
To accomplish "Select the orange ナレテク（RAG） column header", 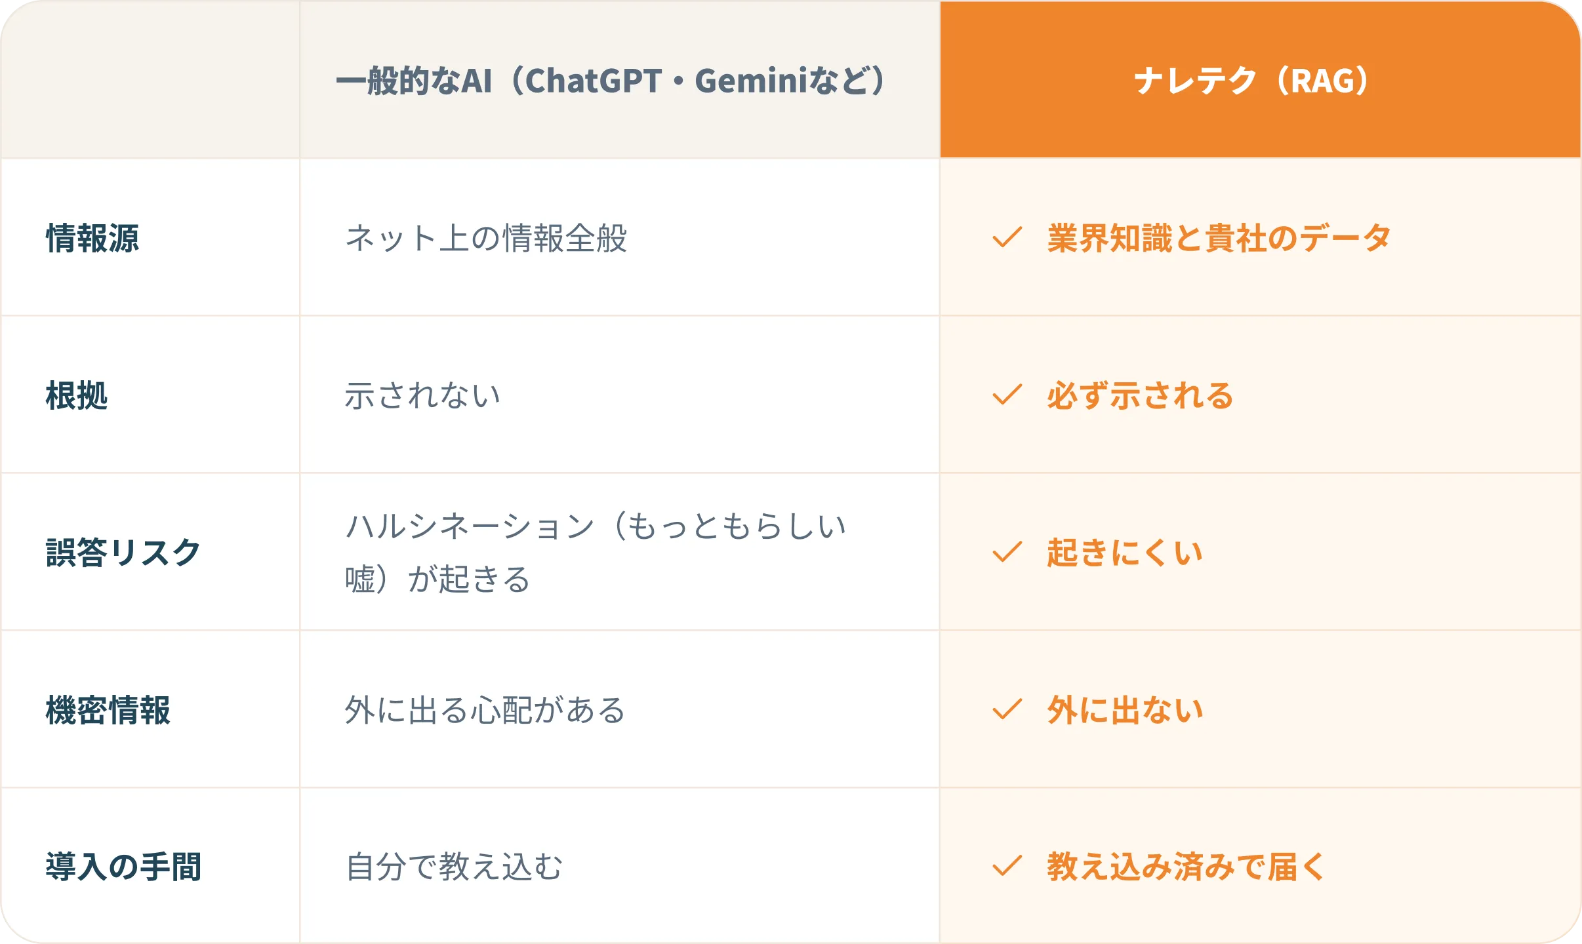I will pyautogui.click(x=1260, y=79).
